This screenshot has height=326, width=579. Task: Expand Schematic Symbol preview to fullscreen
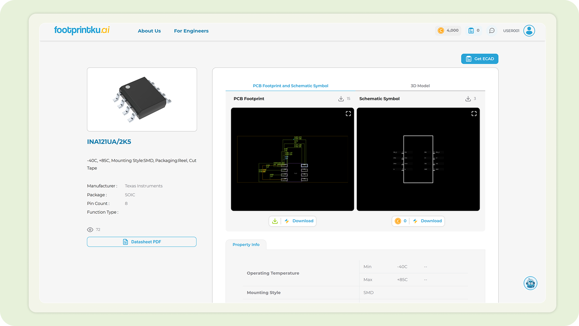tap(474, 113)
